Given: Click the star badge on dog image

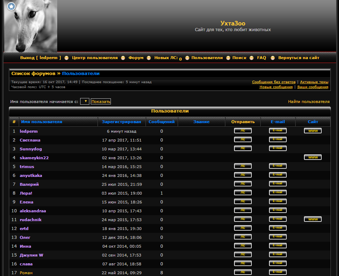Looking at the screenshot, I should [11, 6].
